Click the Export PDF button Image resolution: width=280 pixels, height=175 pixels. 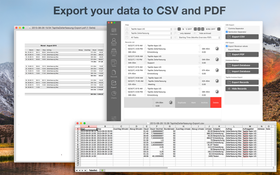pos(242,54)
